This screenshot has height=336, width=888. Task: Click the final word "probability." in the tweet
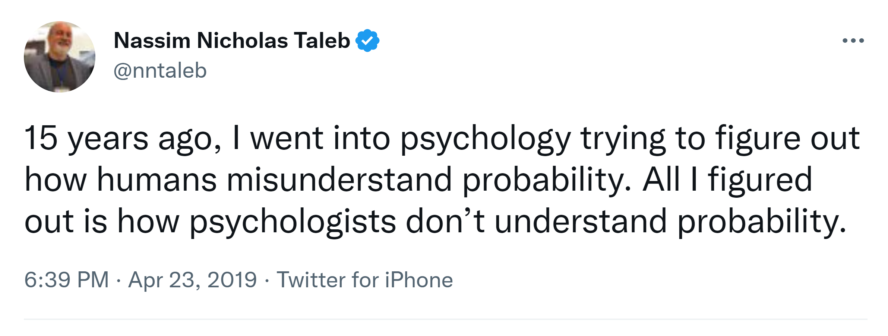click(x=762, y=222)
